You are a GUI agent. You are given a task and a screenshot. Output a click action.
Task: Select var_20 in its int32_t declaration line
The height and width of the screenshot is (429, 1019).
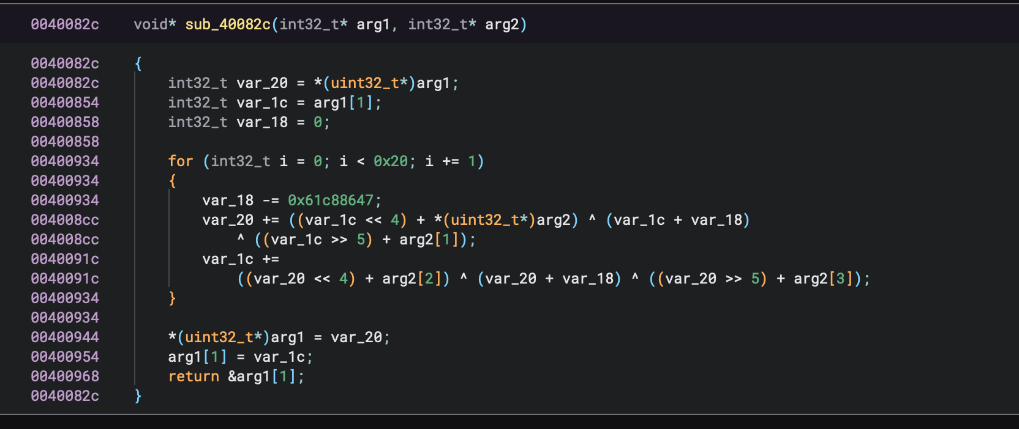[x=262, y=83]
